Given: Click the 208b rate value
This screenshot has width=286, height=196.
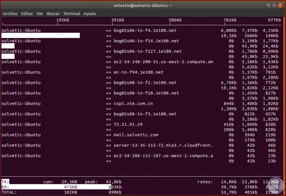Looking at the screenshot, I should click(x=229, y=130).
